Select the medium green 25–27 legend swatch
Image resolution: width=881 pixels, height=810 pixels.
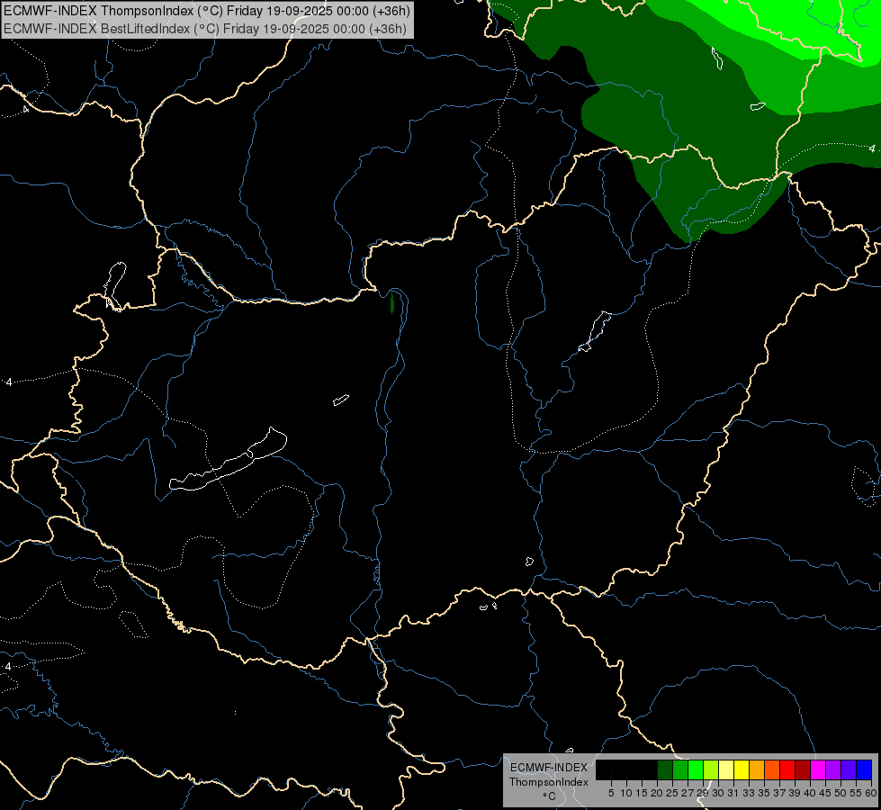680,769
